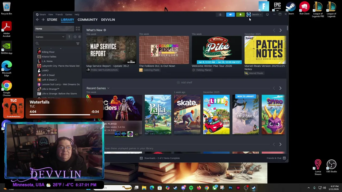
Task: Open Folklore DLC news card
Action: coord(164,50)
